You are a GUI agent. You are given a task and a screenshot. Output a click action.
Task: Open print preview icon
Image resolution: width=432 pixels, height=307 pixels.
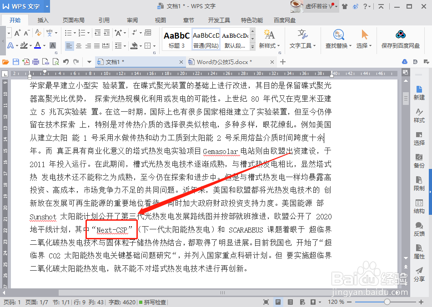coord(55,62)
